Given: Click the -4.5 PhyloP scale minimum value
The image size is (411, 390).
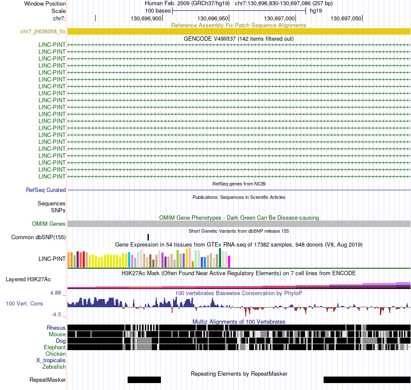Looking at the screenshot, I should [x=56, y=314].
